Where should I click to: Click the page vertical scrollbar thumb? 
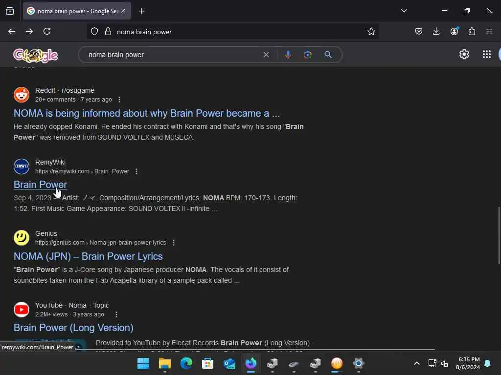(499, 236)
